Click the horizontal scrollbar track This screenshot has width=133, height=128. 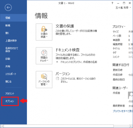[x=121, y=126]
